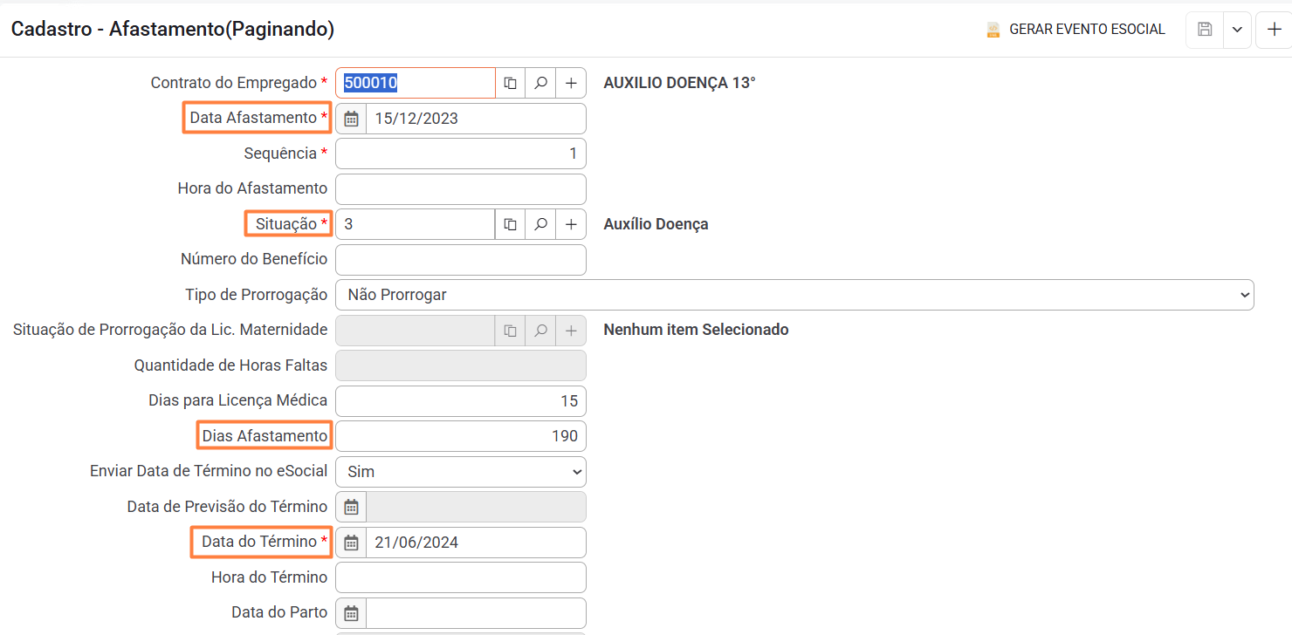This screenshot has height=635, width=1292.
Task: Click the copy icon beside Situação field
Action: pos(511,224)
